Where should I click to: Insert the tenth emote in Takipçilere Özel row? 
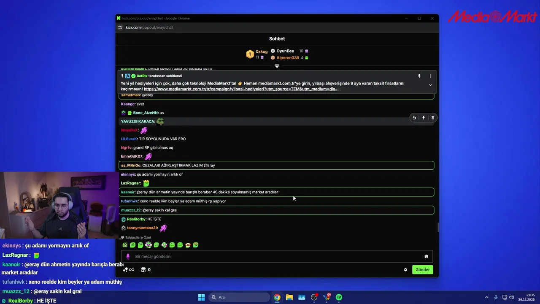[x=196, y=245]
